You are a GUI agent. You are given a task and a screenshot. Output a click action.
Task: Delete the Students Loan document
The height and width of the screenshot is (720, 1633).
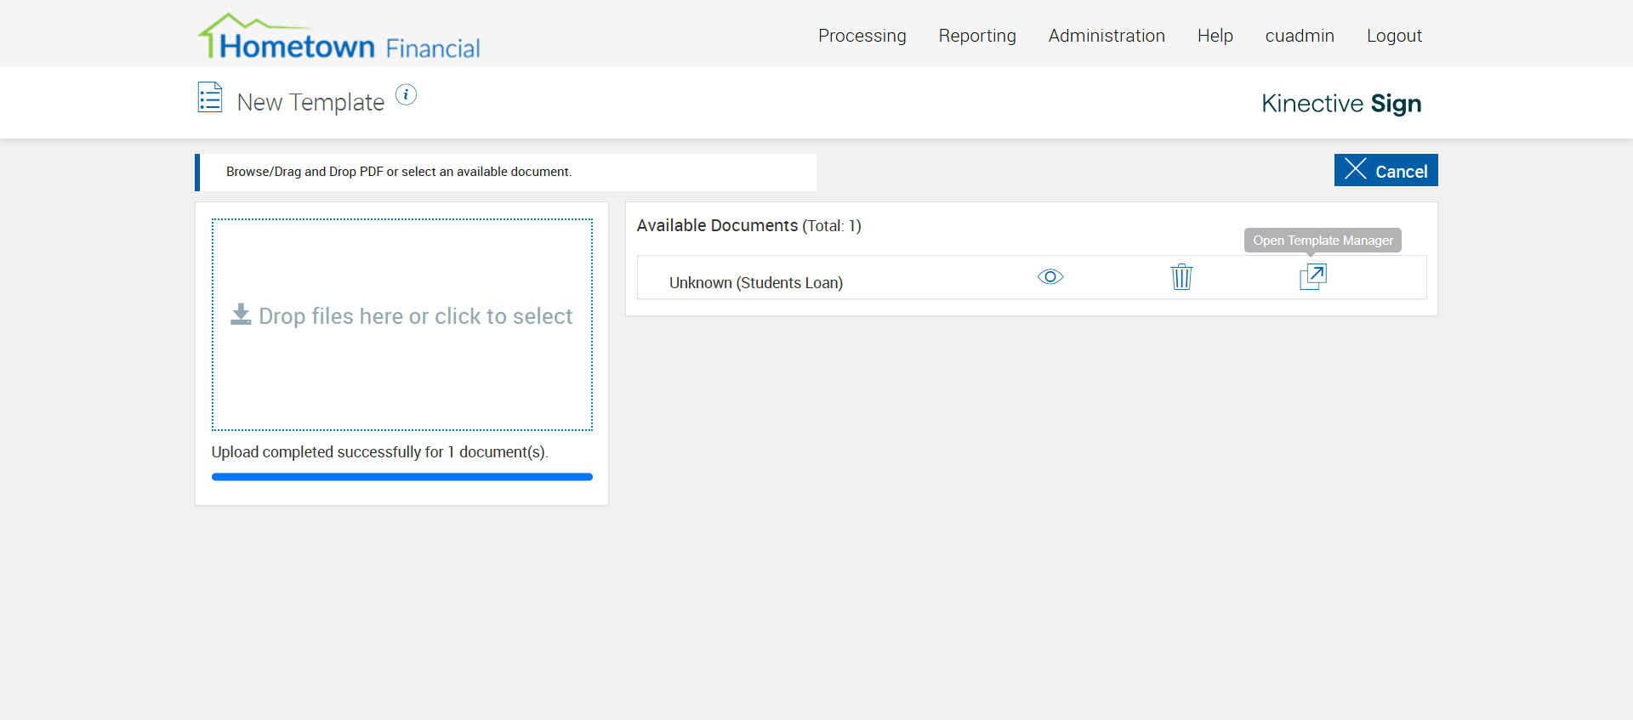pos(1181,277)
